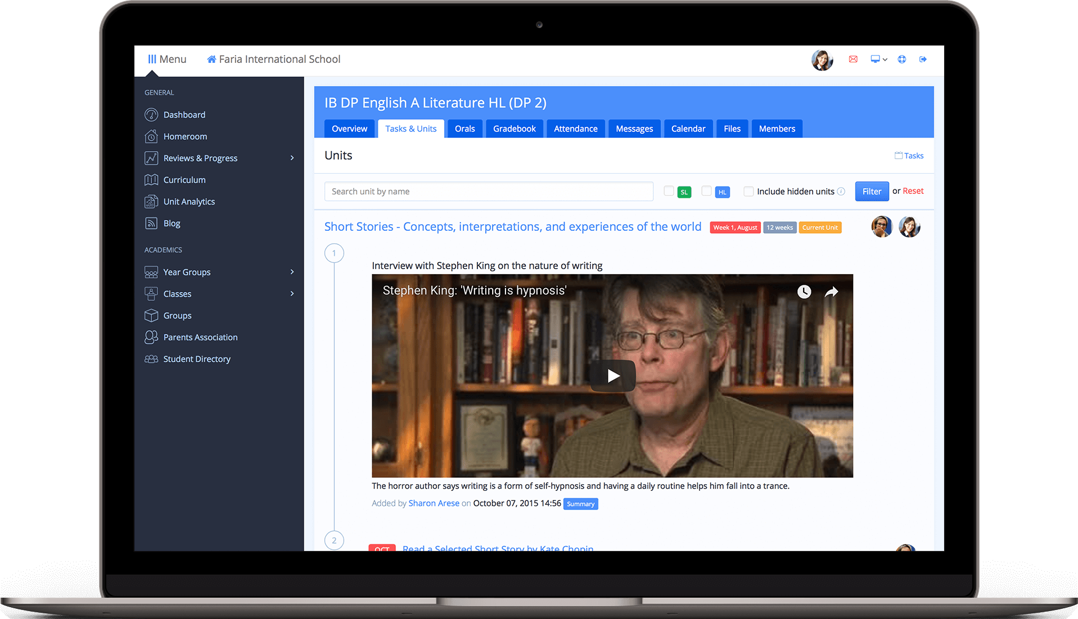Expand the Year Groups submenu

coord(292,272)
